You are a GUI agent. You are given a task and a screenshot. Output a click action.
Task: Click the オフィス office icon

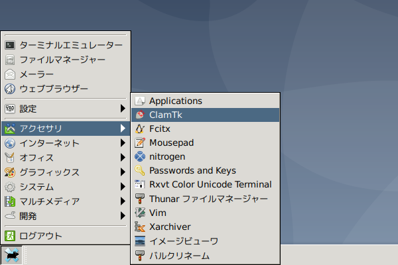point(10,158)
